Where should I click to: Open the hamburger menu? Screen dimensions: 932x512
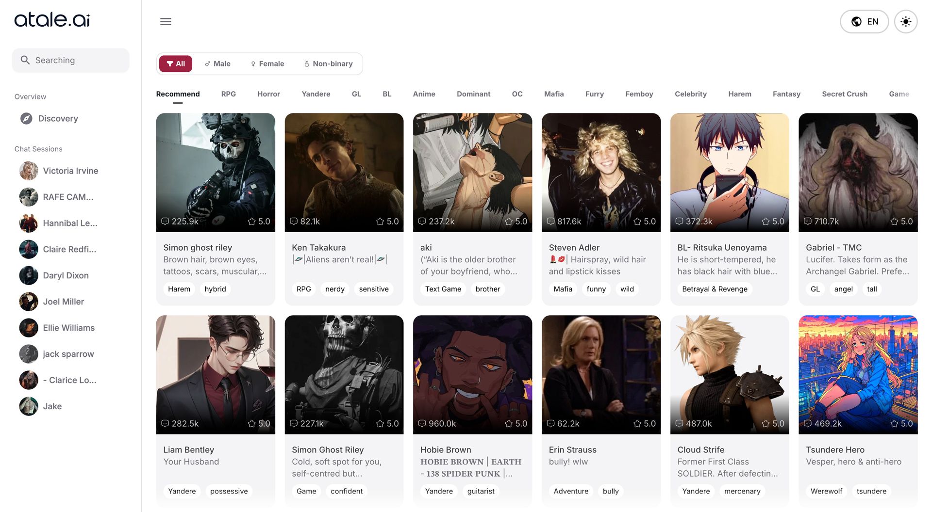point(166,21)
